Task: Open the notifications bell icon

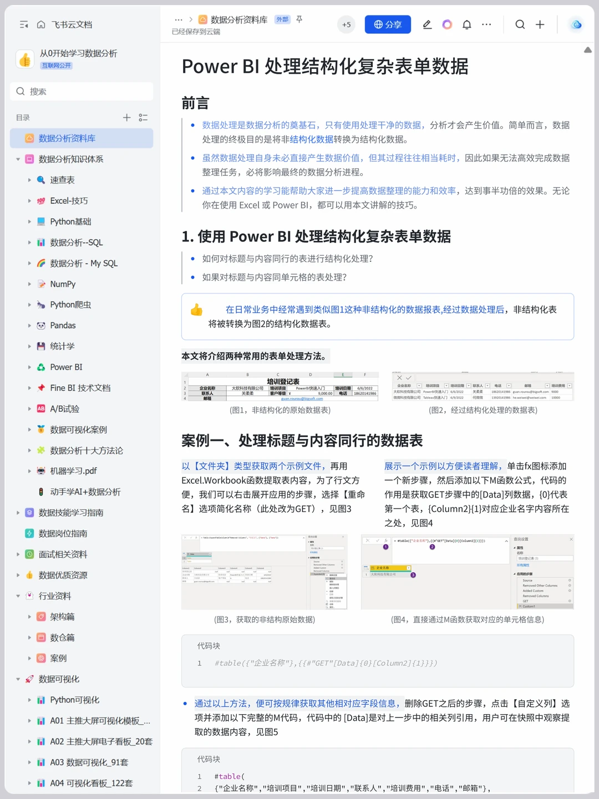Action: pos(466,24)
